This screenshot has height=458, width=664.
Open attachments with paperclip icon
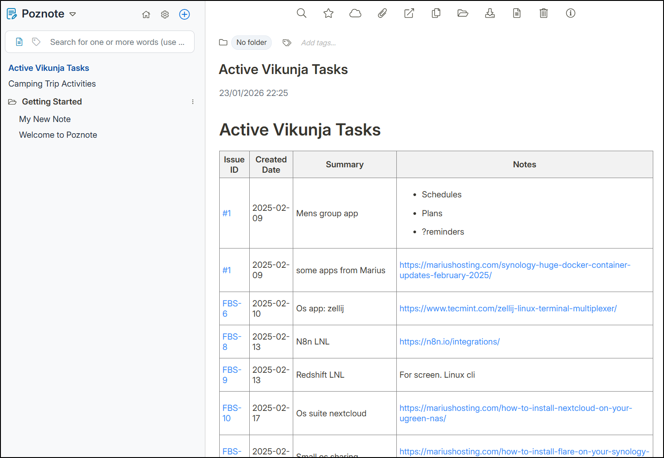(382, 13)
